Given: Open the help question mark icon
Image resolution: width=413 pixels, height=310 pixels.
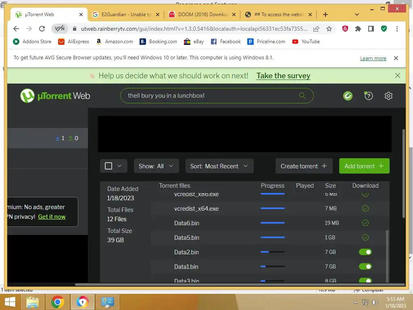Looking at the screenshot, I should click(x=369, y=96).
